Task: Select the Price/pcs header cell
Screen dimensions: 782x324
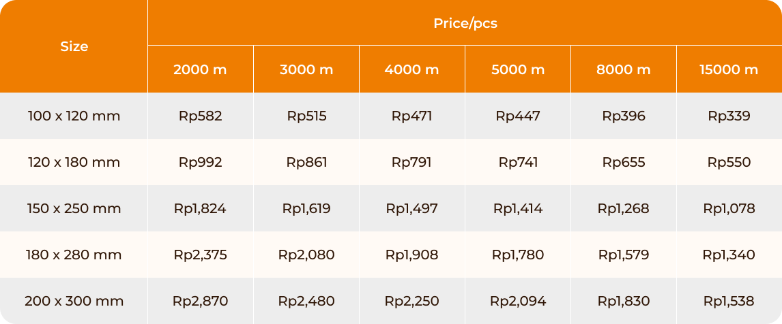Action: point(465,23)
